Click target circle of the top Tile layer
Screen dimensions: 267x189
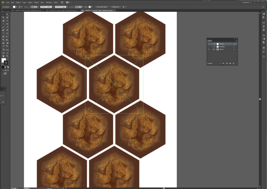coord(234,44)
